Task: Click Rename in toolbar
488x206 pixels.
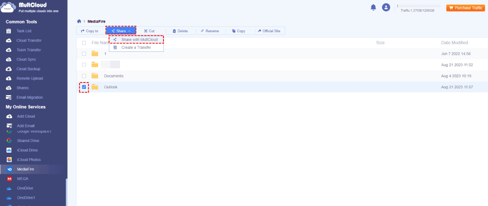Action: point(210,31)
